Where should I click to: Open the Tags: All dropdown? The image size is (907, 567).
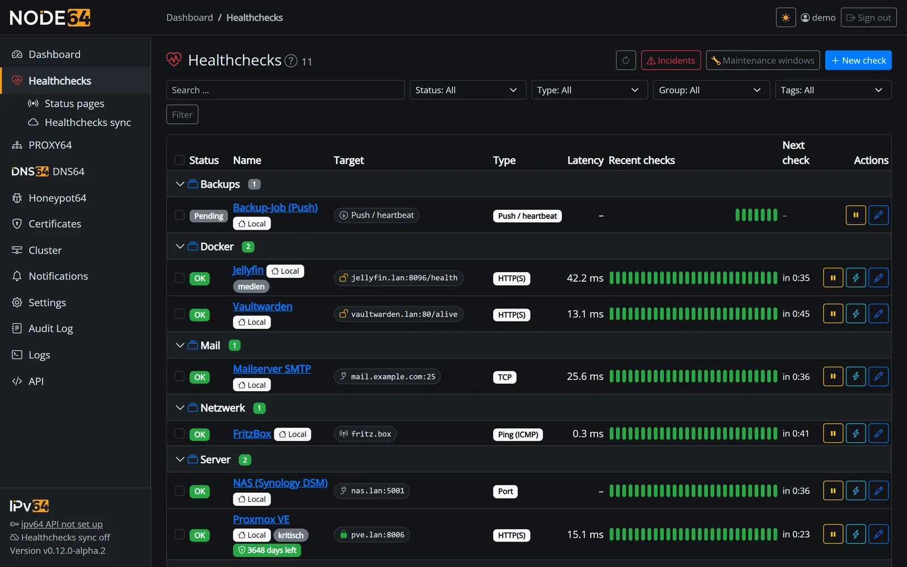pos(833,90)
